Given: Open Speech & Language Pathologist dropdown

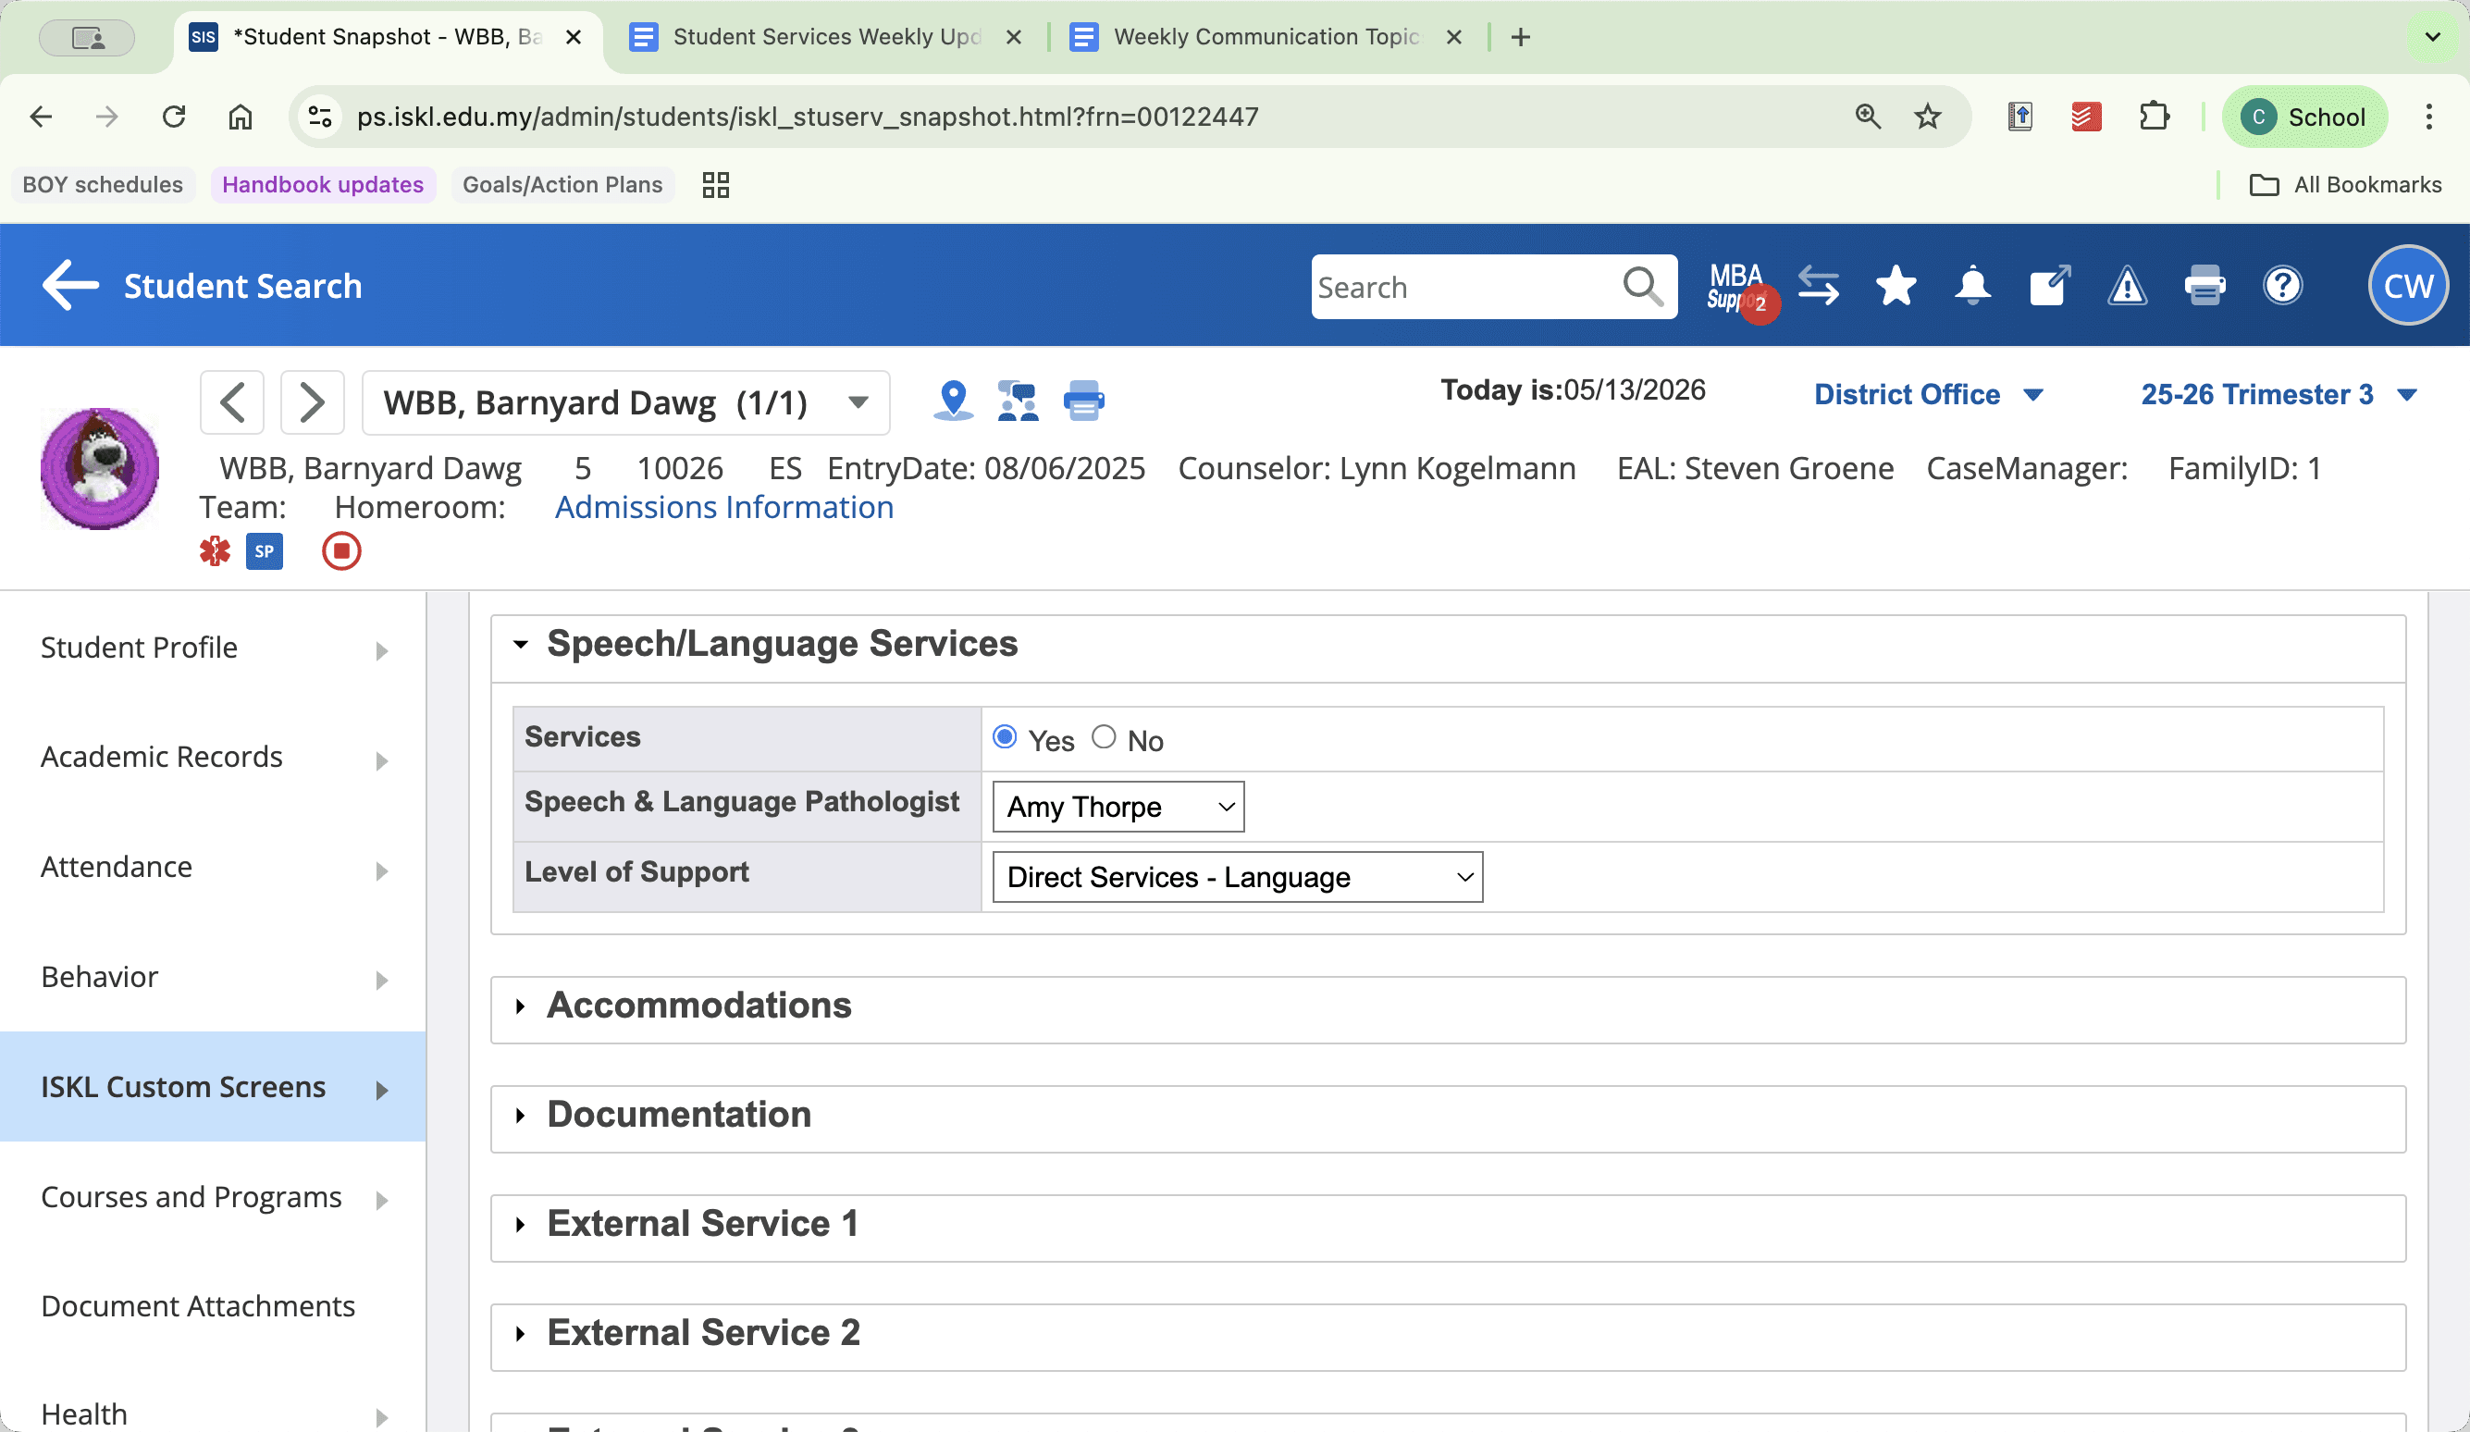Looking at the screenshot, I should coord(1118,807).
